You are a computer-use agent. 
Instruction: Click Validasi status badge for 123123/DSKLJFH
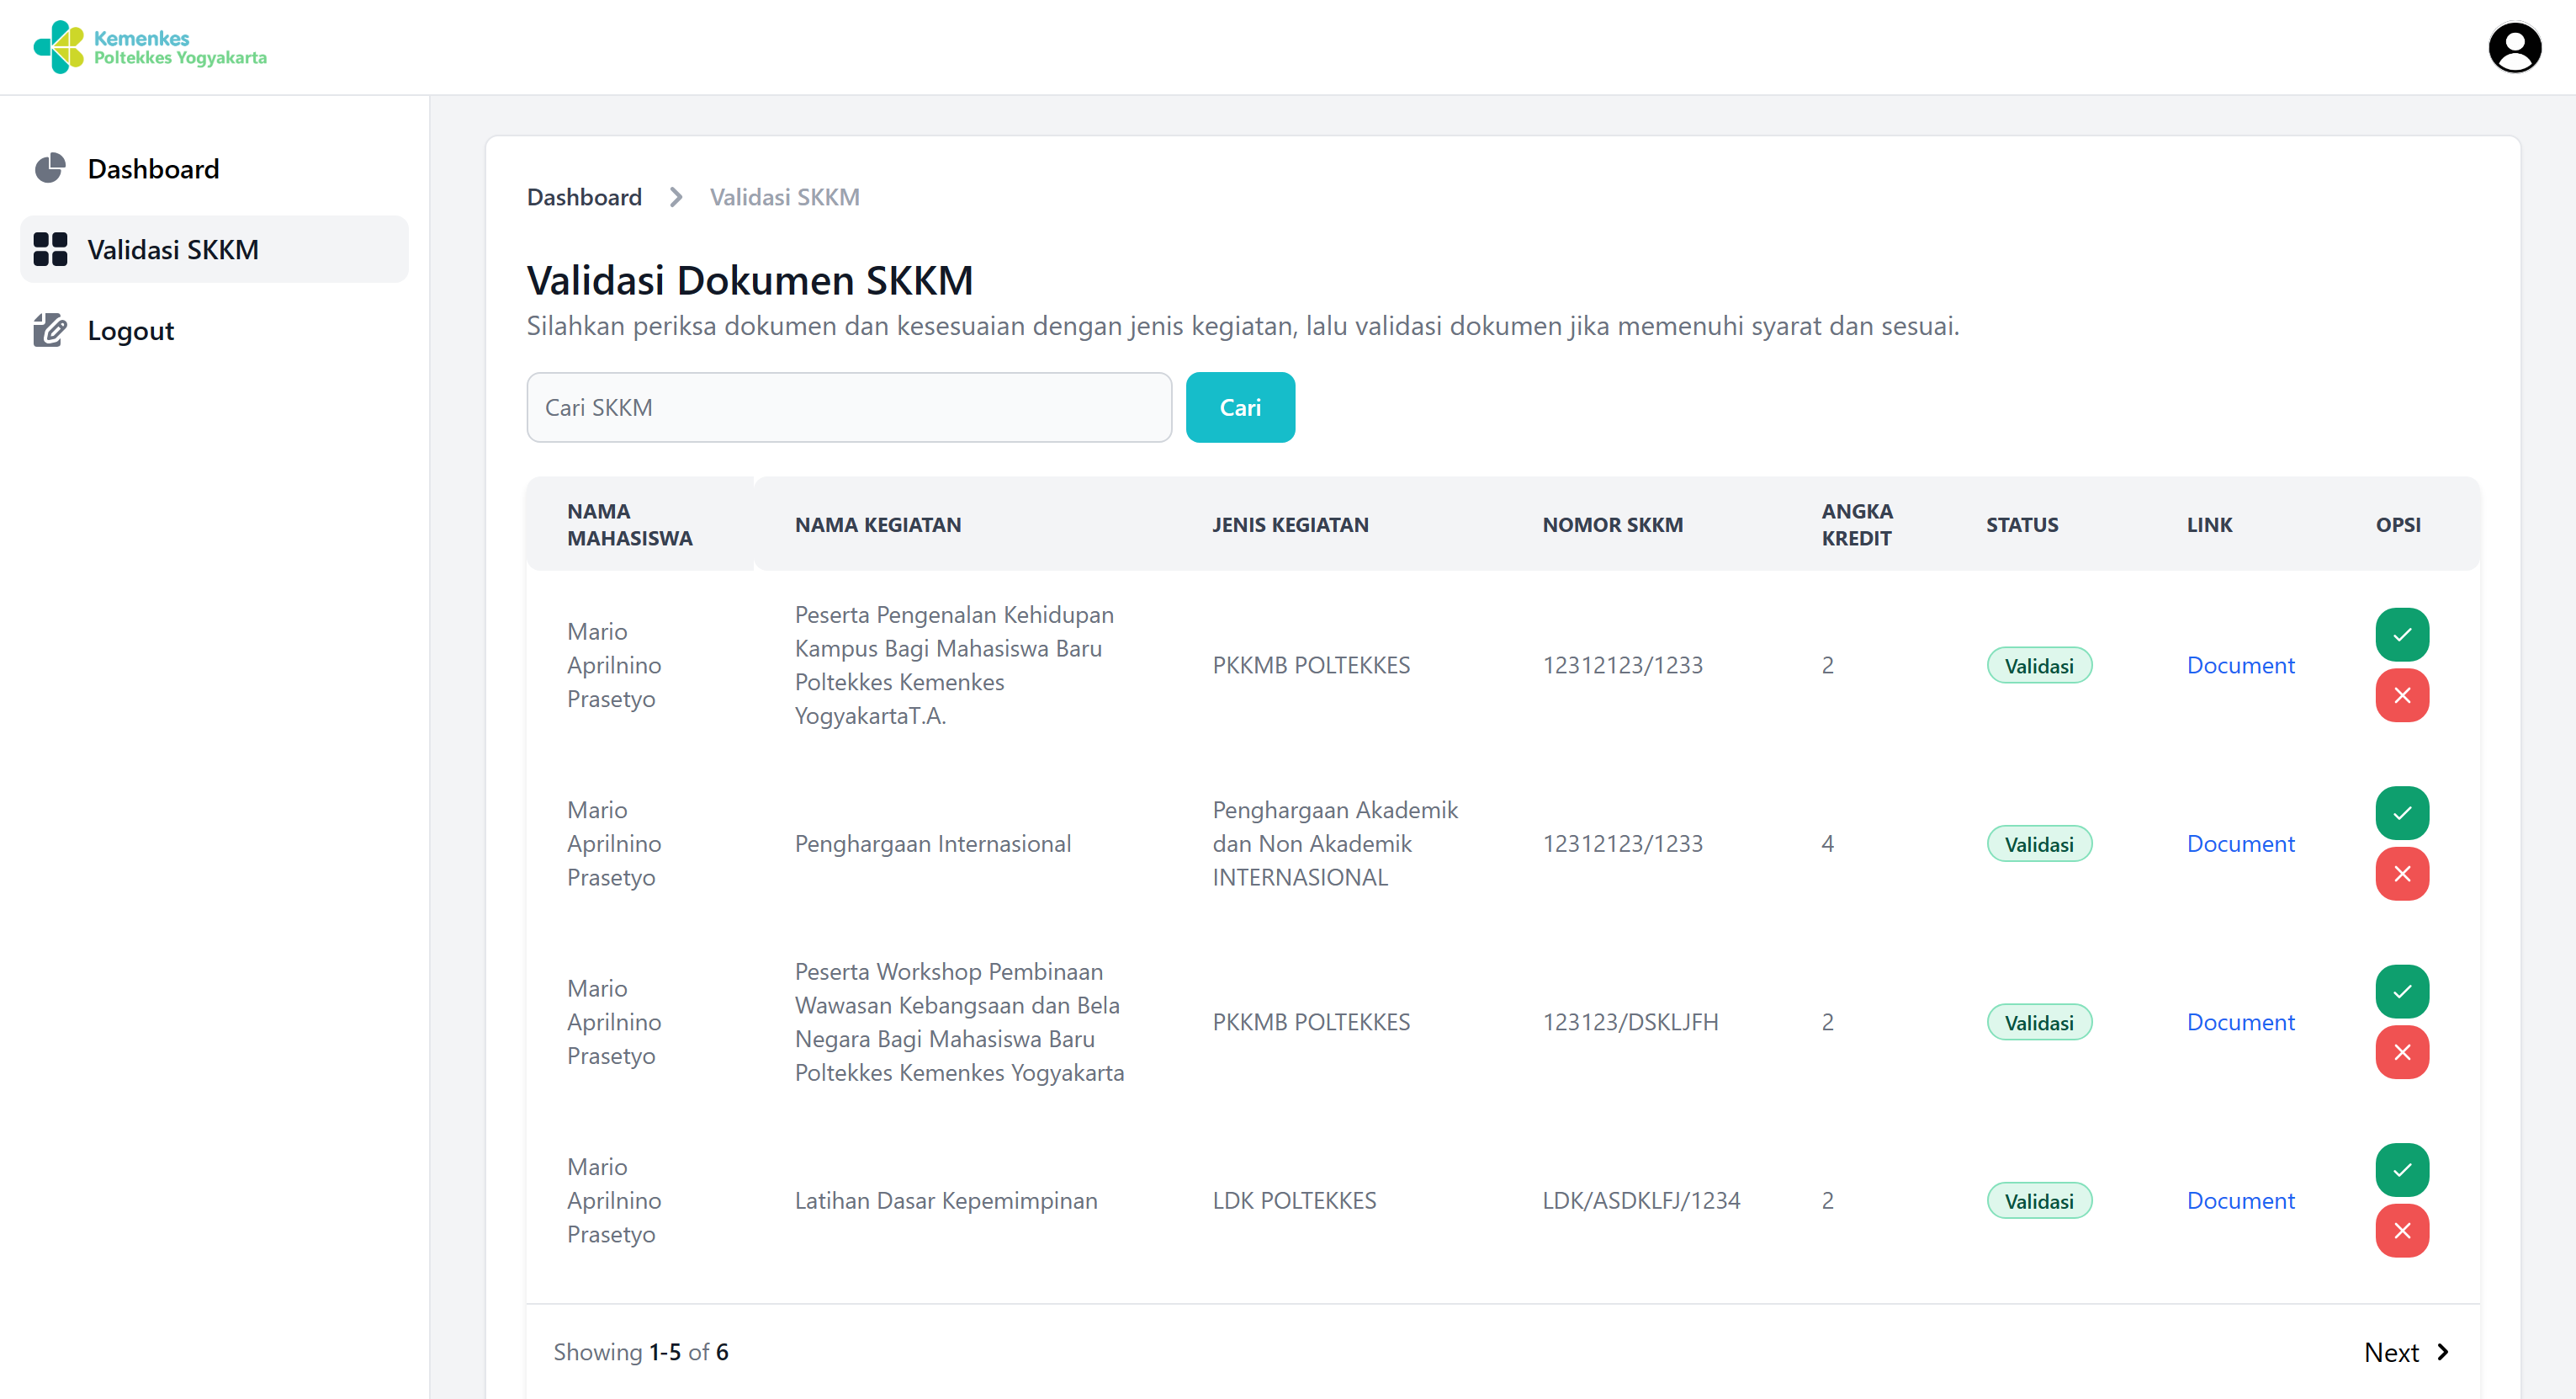(x=2038, y=1022)
